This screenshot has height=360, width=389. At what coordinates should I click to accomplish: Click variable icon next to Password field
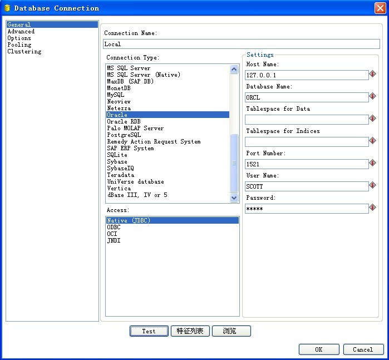[372, 208]
